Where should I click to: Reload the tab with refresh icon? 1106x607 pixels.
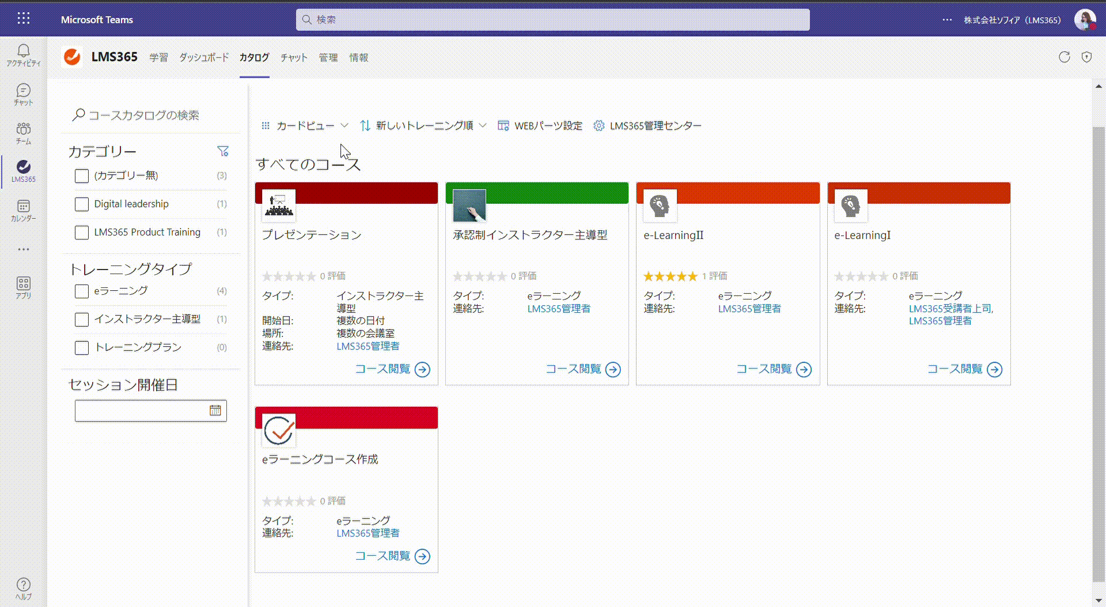click(x=1065, y=57)
